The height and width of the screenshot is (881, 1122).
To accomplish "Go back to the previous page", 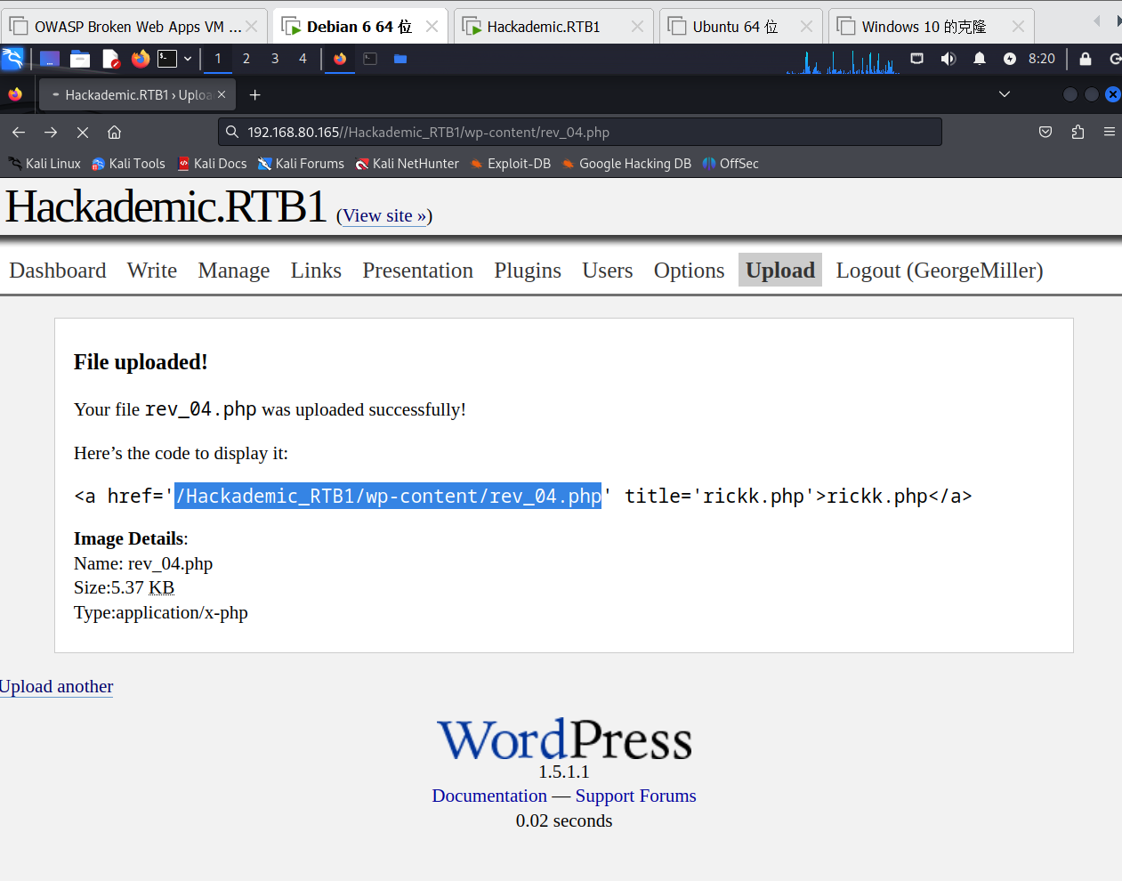I will pyautogui.click(x=19, y=132).
